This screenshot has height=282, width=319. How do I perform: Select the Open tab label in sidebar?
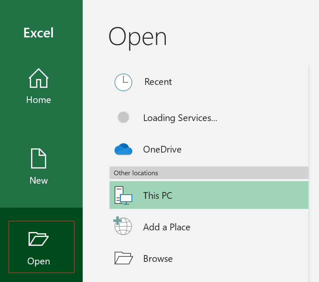(x=39, y=261)
